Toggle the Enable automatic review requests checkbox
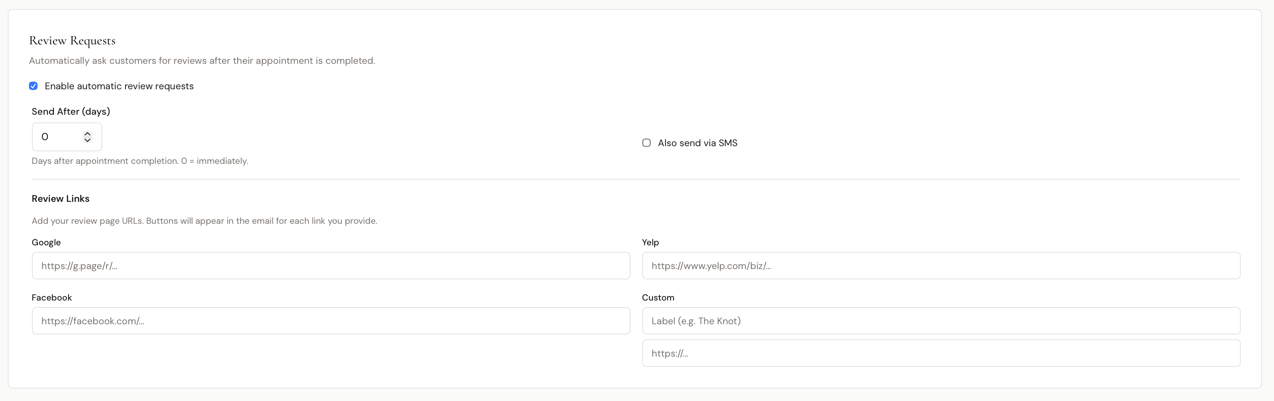 coord(33,86)
